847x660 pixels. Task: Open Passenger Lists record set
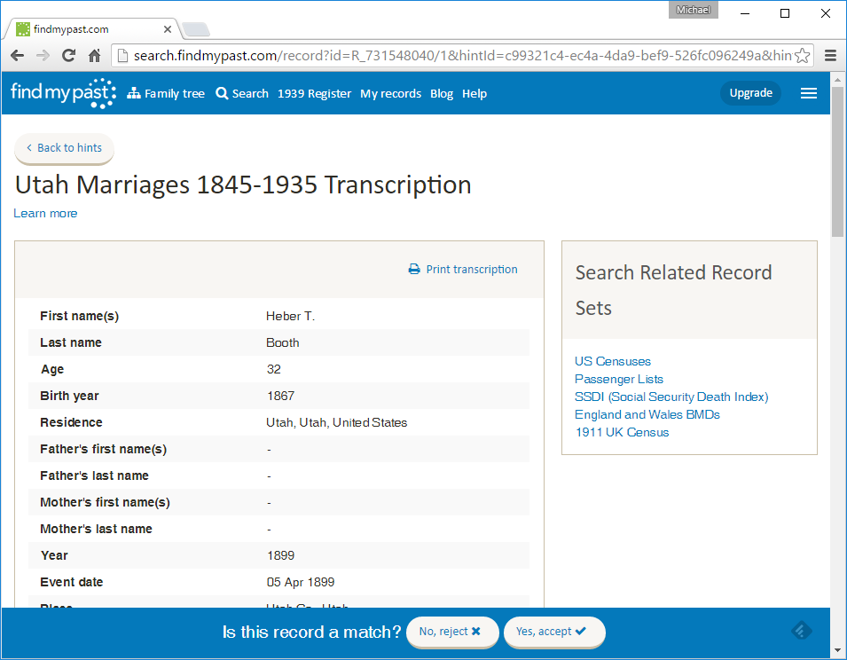coord(619,379)
